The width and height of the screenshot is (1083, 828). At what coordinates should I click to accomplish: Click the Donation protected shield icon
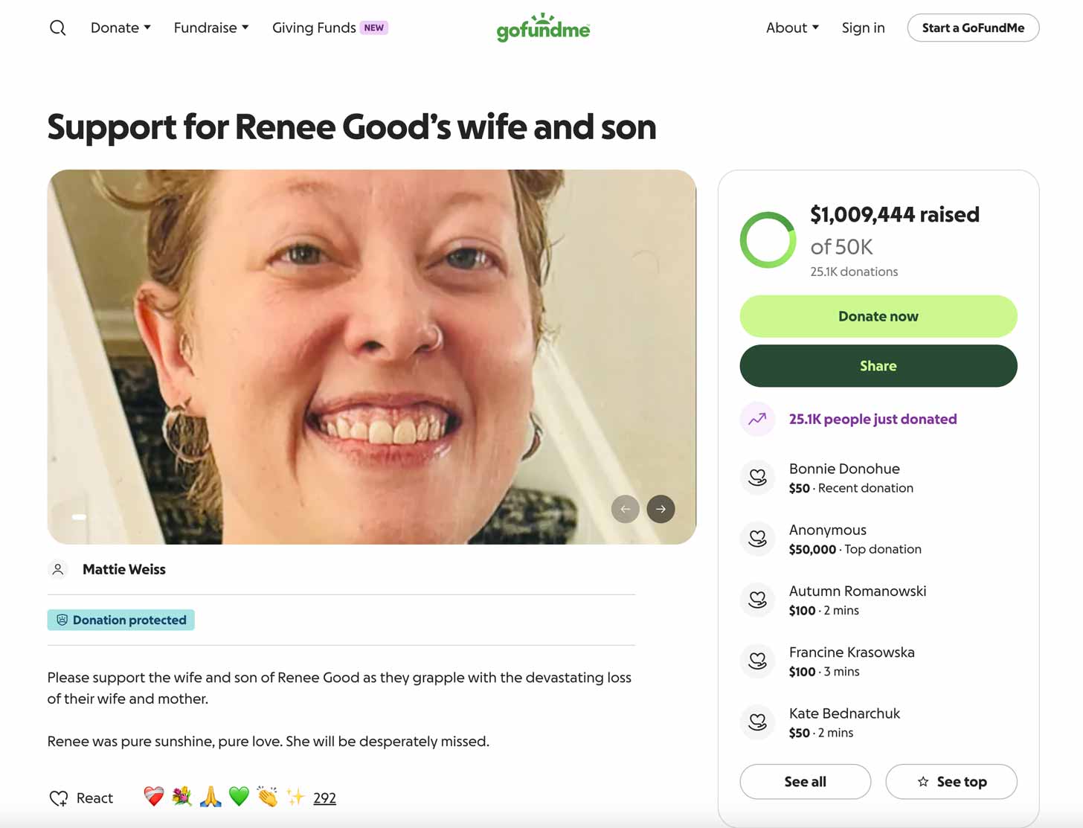point(62,620)
